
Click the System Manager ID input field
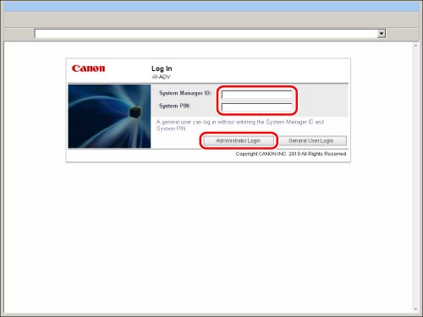point(256,95)
